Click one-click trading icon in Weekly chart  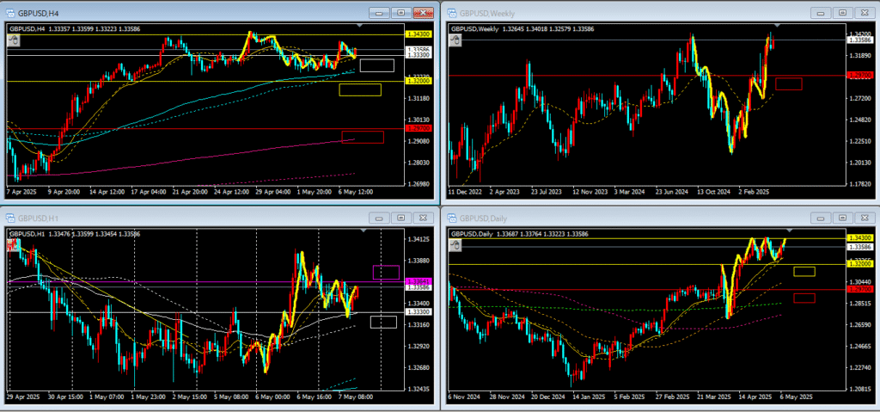click(455, 40)
